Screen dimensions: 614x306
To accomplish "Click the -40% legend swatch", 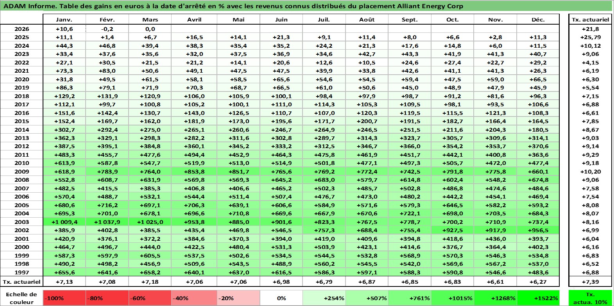I will coord(194,298).
